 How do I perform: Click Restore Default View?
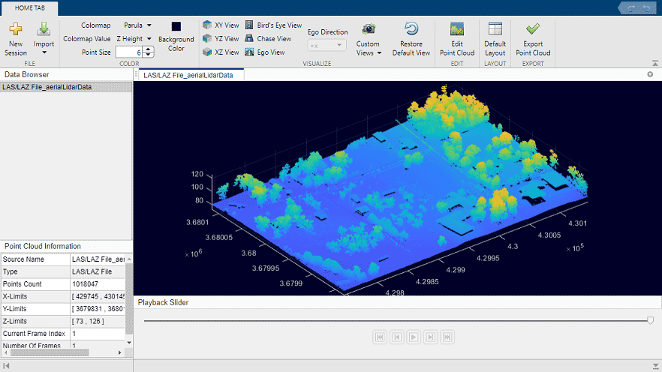(x=411, y=38)
